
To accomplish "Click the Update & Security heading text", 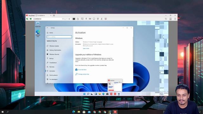I will pyautogui.click(x=52, y=41).
